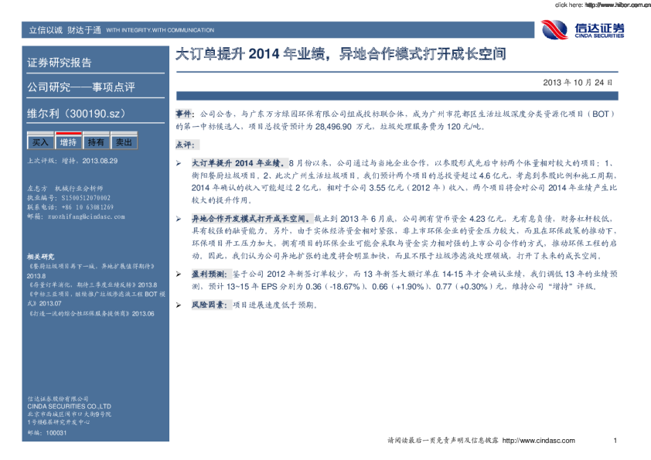The height and width of the screenshot is (460, 651).
Task: Click the 证券研究报告 sidebar heading
Action: click(x=60, y=63)
